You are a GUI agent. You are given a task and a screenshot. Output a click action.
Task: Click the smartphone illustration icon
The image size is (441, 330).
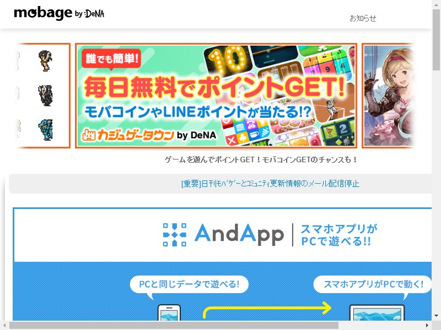(169, 312)
